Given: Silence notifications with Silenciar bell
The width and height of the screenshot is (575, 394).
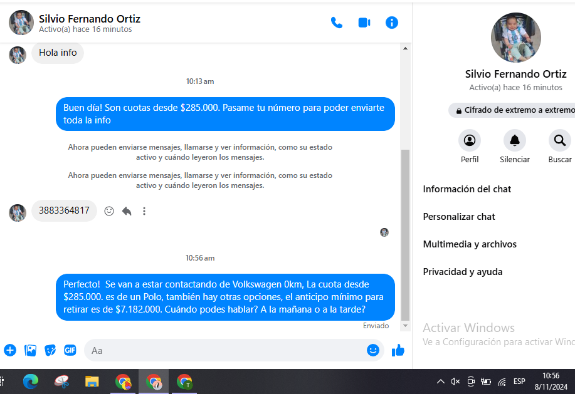Looking at the screenshot, I should [515, 140].
